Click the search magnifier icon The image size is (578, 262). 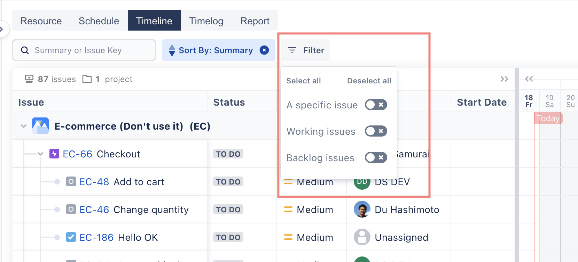click(x=25, y=50)
